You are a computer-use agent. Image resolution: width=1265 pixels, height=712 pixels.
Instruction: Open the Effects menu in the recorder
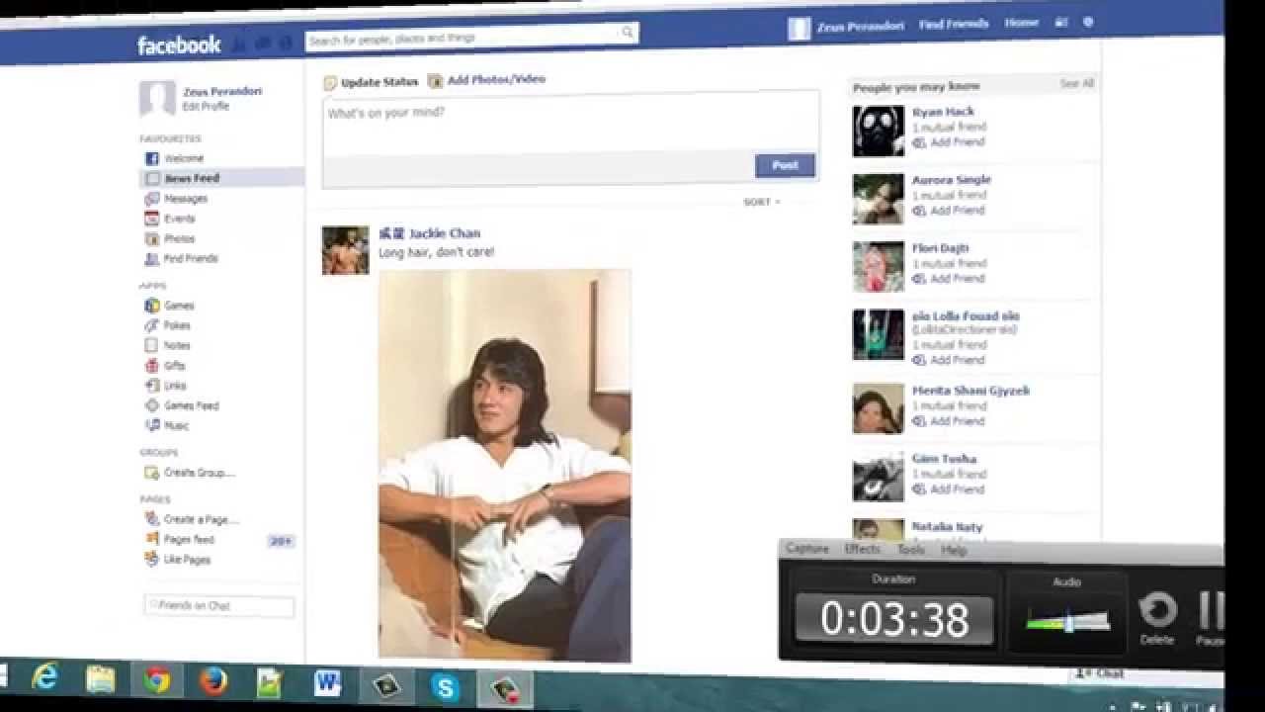[863, 549]
